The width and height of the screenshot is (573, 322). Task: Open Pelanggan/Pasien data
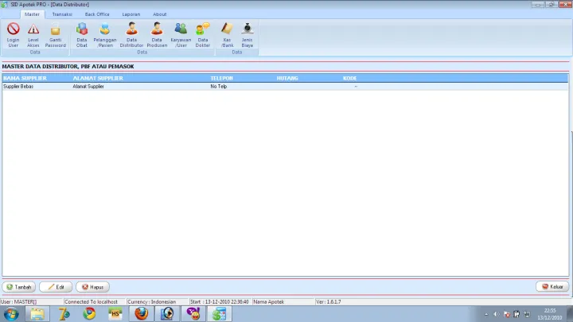click(x=105, y=35)
